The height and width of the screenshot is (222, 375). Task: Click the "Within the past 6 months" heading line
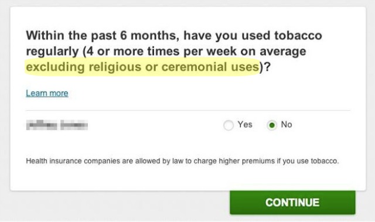174,36
